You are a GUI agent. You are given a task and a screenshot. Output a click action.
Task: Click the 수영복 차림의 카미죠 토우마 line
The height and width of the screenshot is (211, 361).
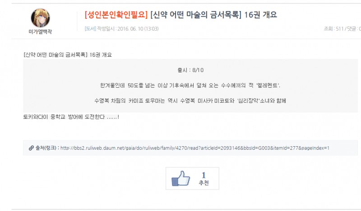(190, 101)
